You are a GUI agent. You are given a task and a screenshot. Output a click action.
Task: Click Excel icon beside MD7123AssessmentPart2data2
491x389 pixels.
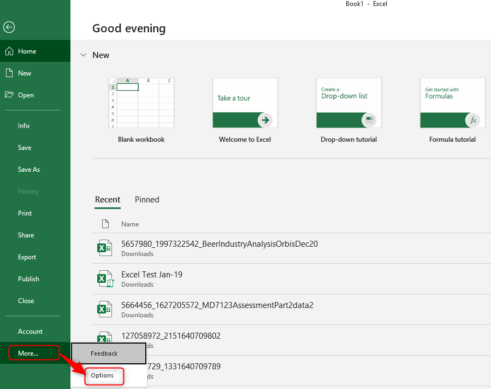pos(104,309)
